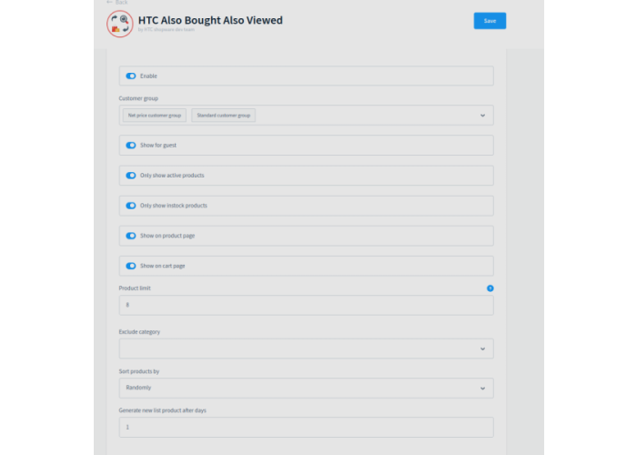Disable Only show active products
Image resolution: width=637 pixels, height=455 pixels.
131,175
